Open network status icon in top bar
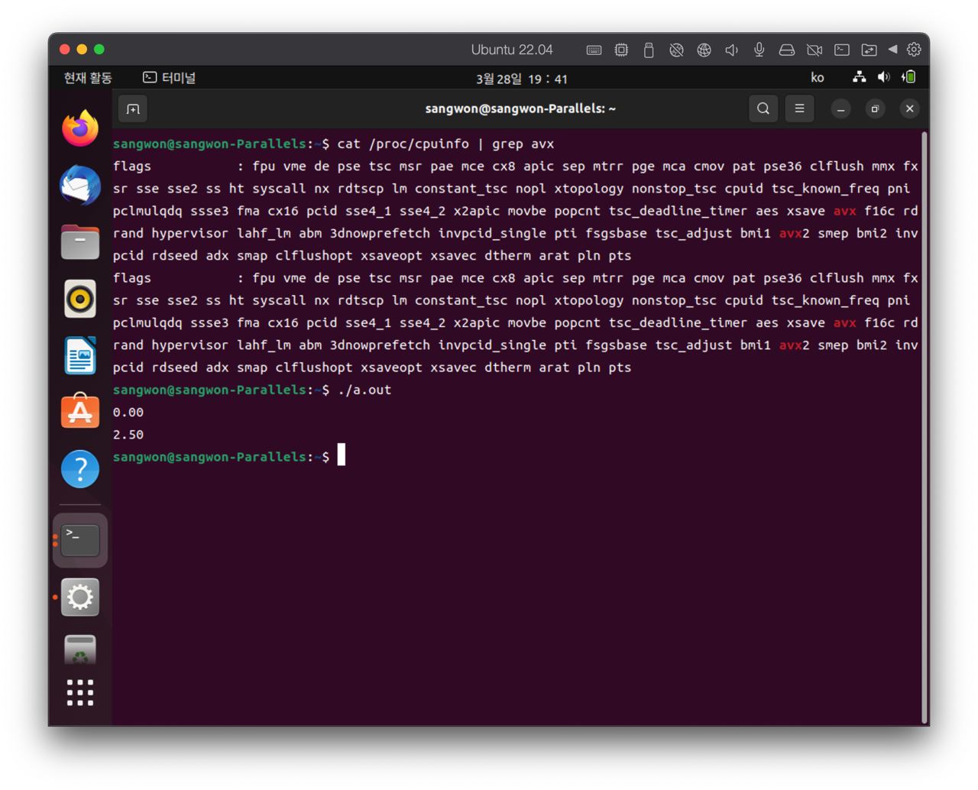 860,77
